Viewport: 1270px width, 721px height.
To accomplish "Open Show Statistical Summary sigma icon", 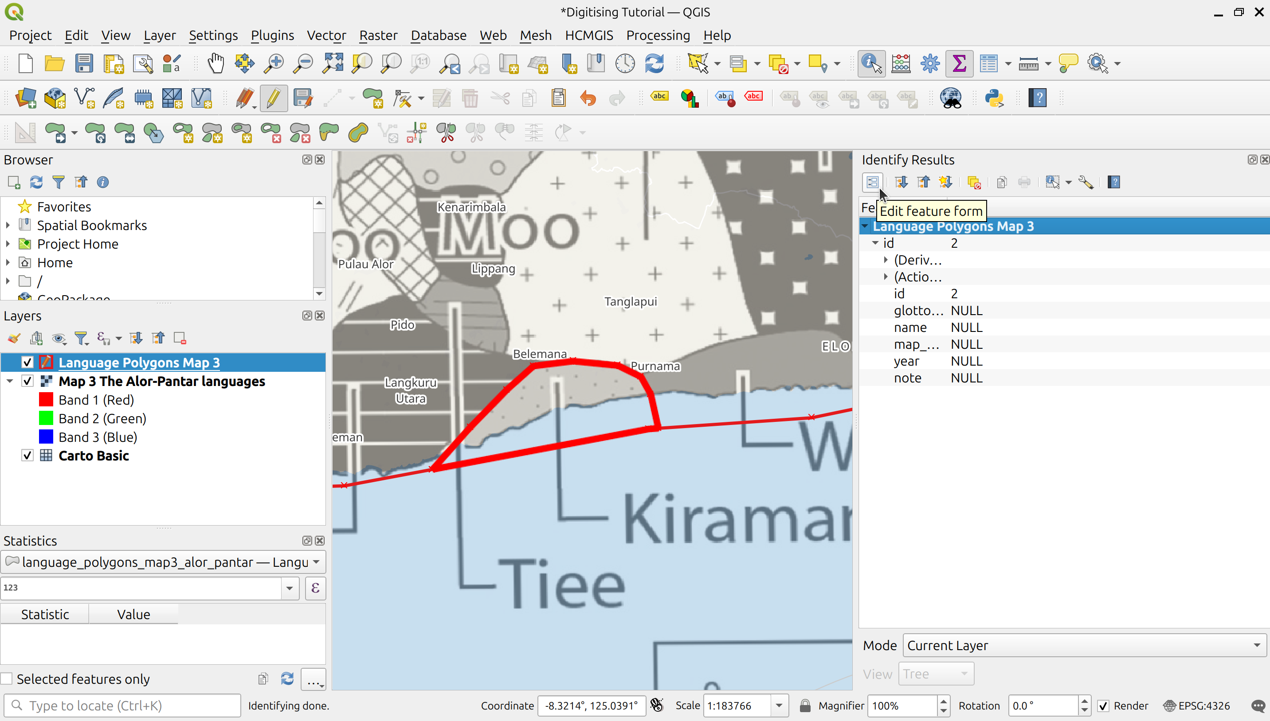I will coord(959,63).
